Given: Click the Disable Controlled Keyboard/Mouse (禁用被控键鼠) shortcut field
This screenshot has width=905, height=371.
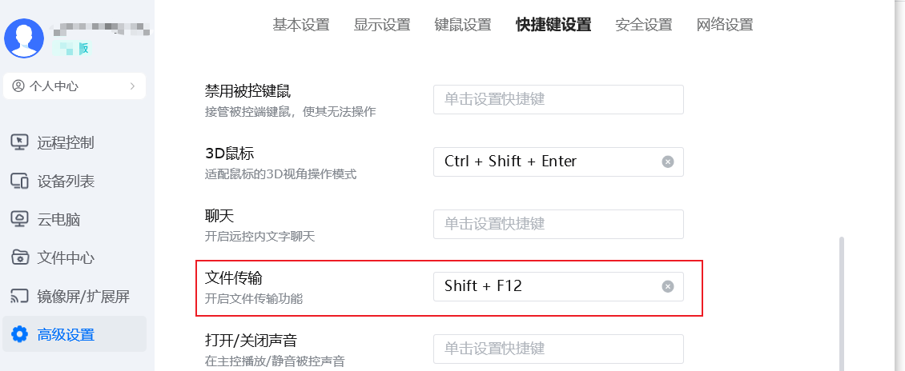Looking at the screenshot, I should tap(558, 99).
